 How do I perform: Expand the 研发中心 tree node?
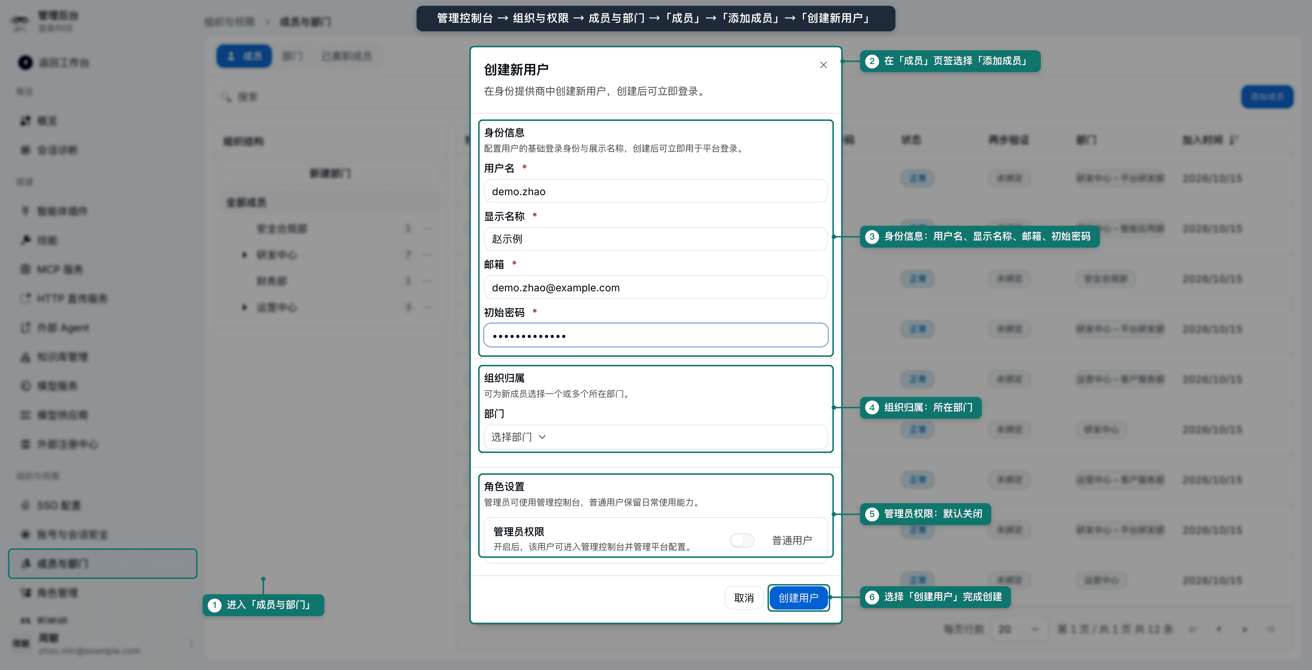click(245, 255)
